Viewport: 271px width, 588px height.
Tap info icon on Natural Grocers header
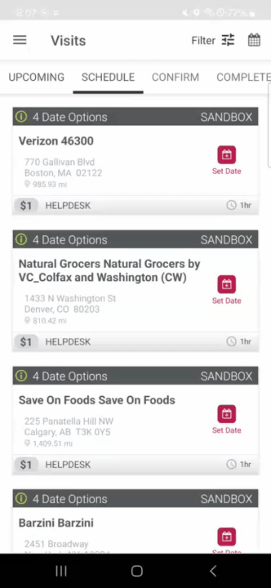point(21,240)
